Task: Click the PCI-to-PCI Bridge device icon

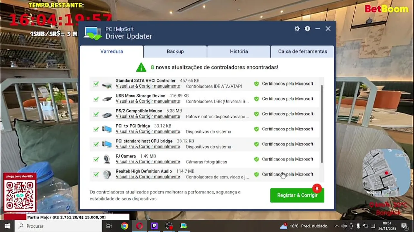Action: (x=107, y=129)
